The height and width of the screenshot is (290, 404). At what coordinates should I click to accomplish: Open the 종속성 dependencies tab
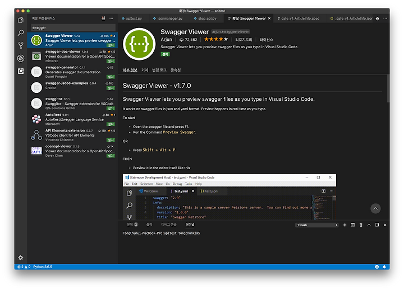coord(176,70)
